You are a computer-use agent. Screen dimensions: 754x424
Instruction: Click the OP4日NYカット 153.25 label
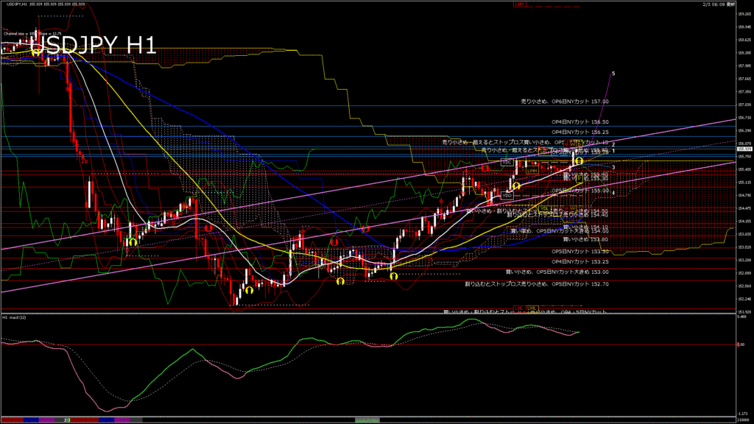pyautogui.click(x=580, y=261)
